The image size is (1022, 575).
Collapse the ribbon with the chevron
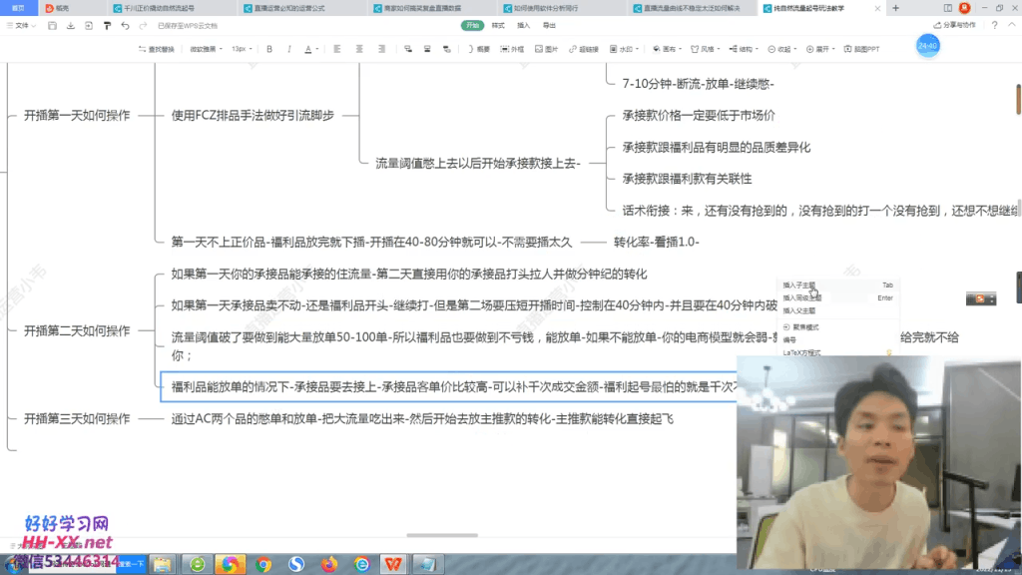pyautogui.click(x=1012, y=25)
